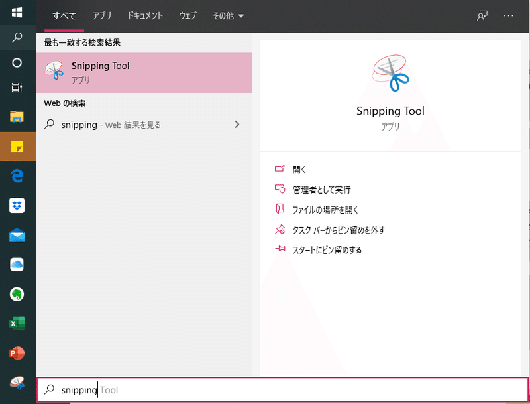This screenshot has width=530, height=404.
Task: Launch PowerPoint from taskbar
Action: point(17,353)
